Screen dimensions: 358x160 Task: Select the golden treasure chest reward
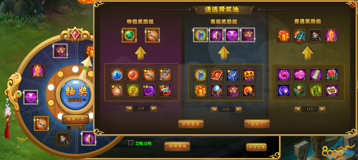coord(249,75)
